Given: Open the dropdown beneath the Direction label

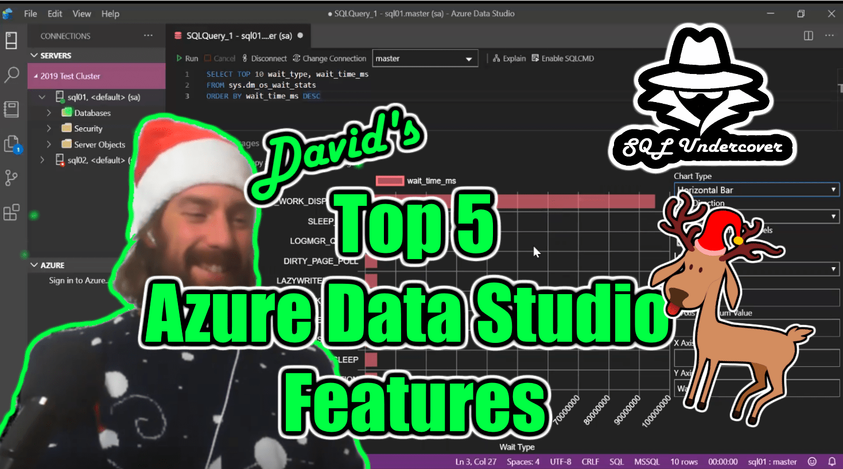Looking at the screenshot, I should tap(756, 216).
